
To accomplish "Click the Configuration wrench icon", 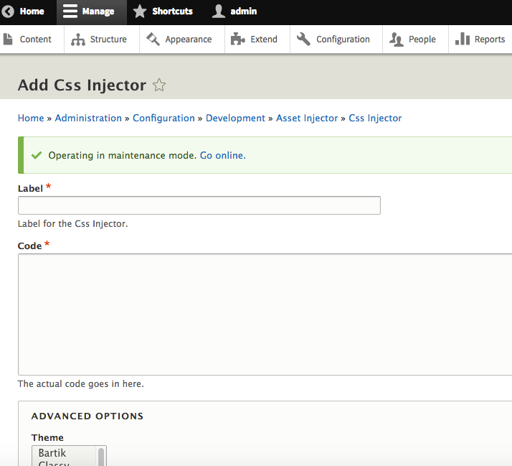I will pos(303,39).
